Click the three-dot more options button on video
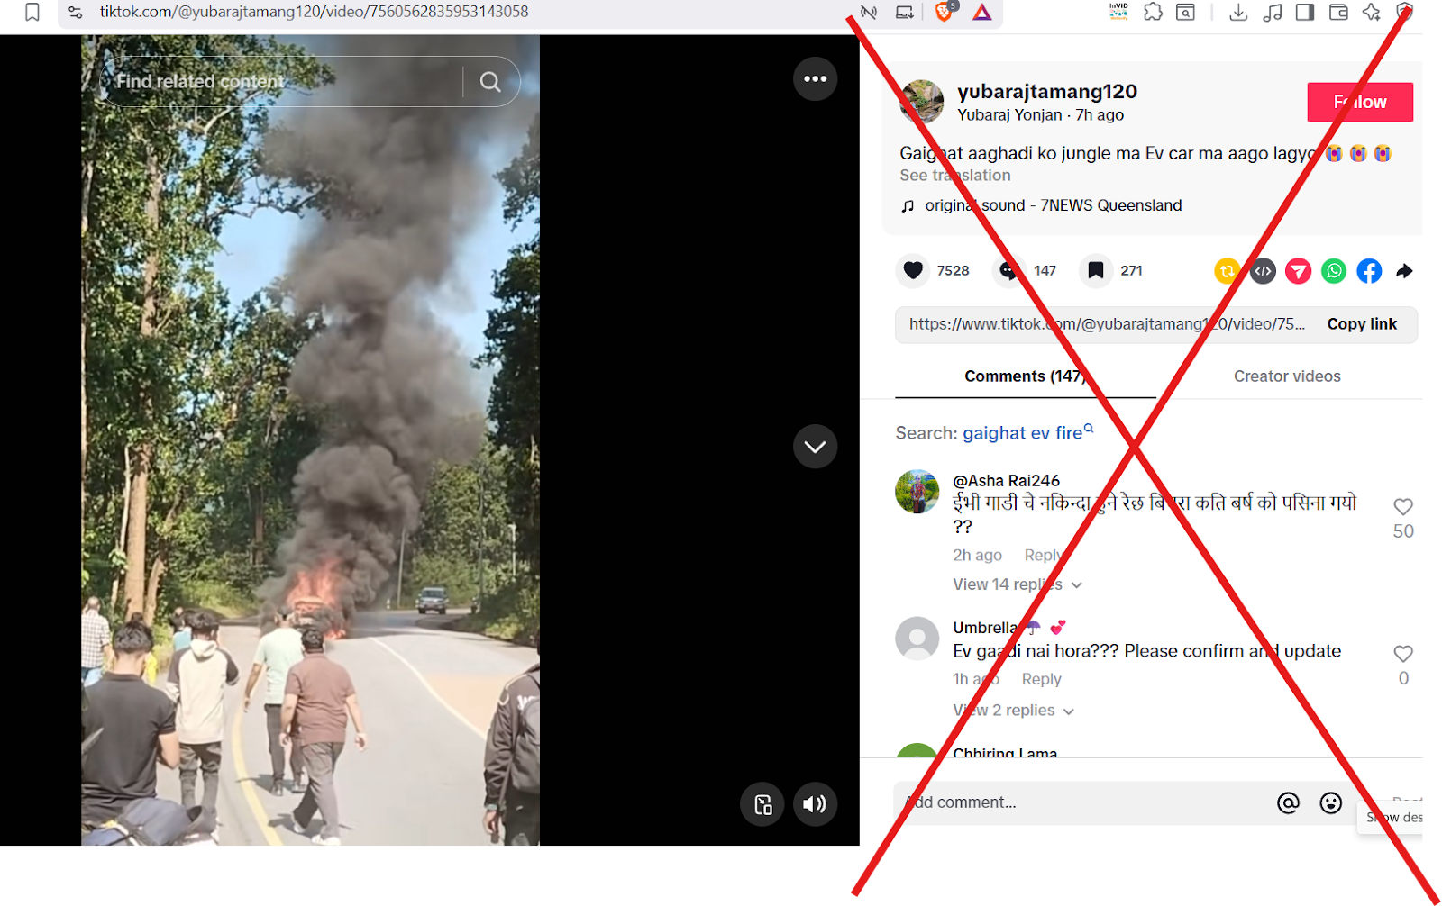The height and width of the screenshot is (906, 1442). pos(815,79)
